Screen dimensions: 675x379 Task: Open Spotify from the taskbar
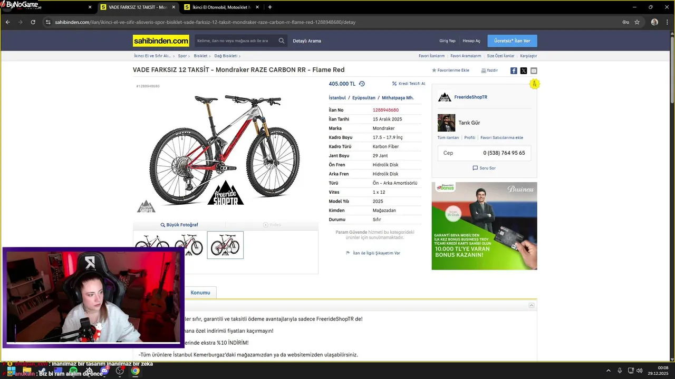click(x=73, y=371)
